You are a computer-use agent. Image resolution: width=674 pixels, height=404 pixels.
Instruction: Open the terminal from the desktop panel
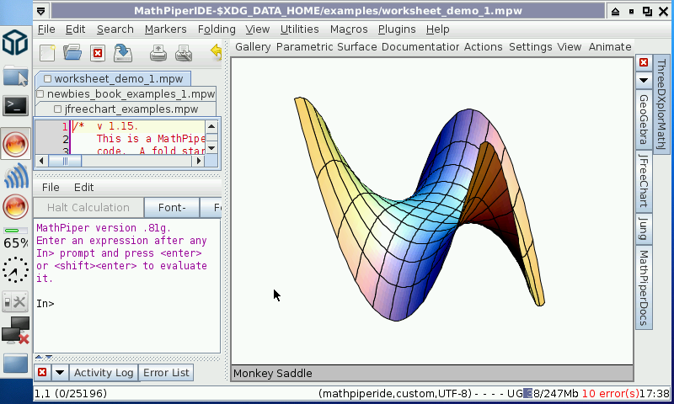tap(15, 105)
